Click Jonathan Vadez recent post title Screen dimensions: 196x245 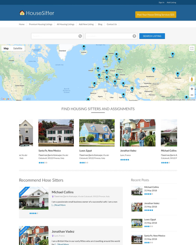[x=152, y=203]
